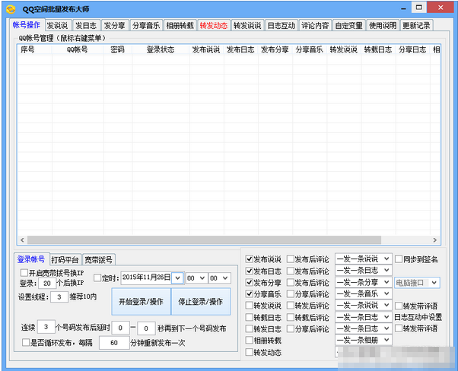Image resolution: width=458 pixels, height=371 pixels.
Task: Enable the 开启宽带拨号换IP checkbox
Action: (24, 272)
